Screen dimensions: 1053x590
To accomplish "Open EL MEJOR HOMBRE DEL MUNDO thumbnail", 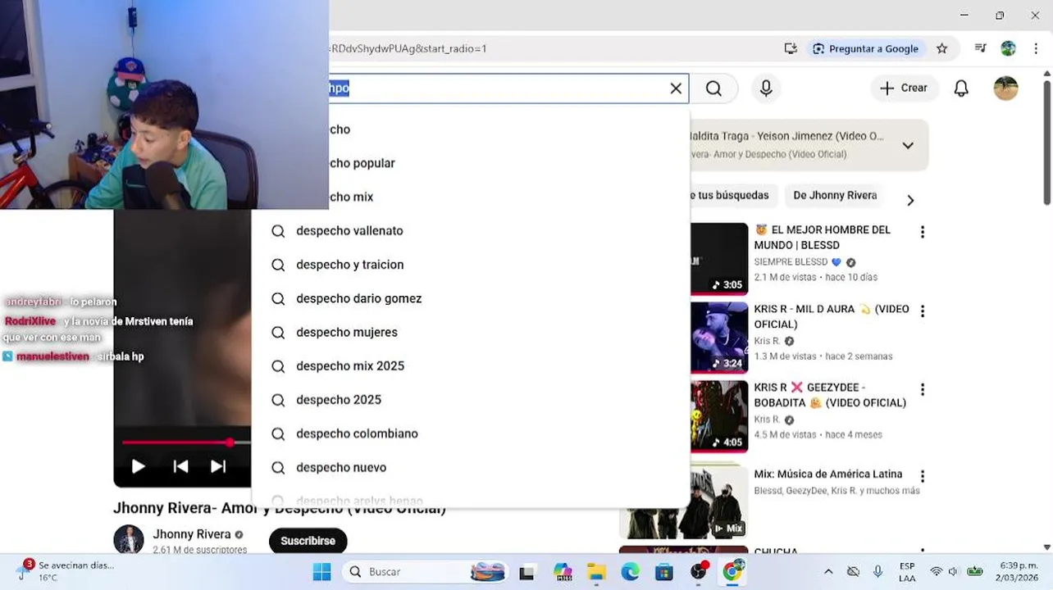I will pyautogui.click(x=719, y=258).
